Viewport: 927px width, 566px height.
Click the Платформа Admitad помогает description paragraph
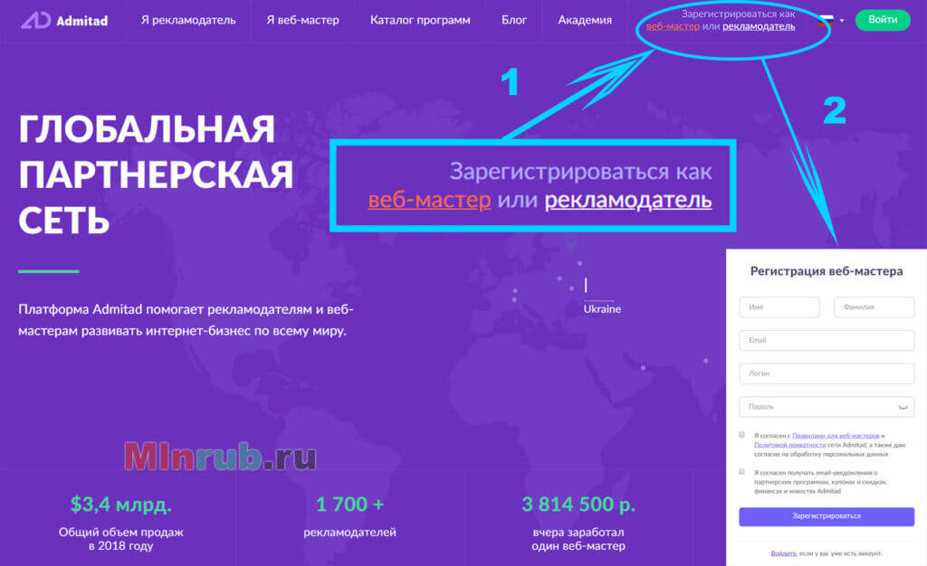click(x=186, y=320)
